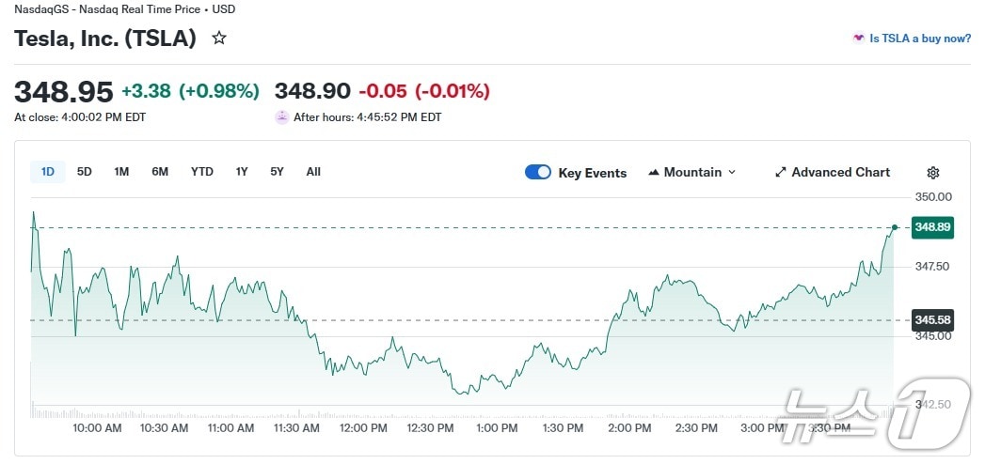The height and width of the screenshot is (464, 985).
Task: Display the 1Y price history
Action: click(x=242, y=172)
